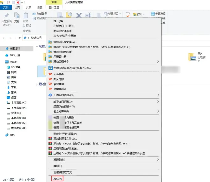Choose Open in new window (在新窗口中打开)

pos(64,26)
